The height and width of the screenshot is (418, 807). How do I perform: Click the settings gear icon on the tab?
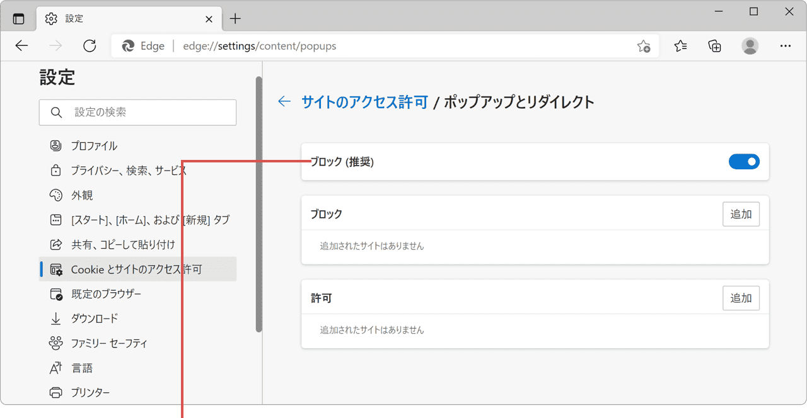pos(52,19)
